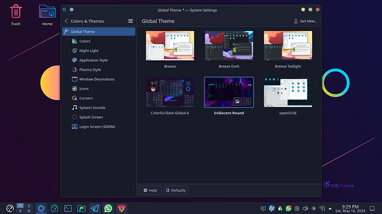Click the pin icon in window title bar

point(71,9)
